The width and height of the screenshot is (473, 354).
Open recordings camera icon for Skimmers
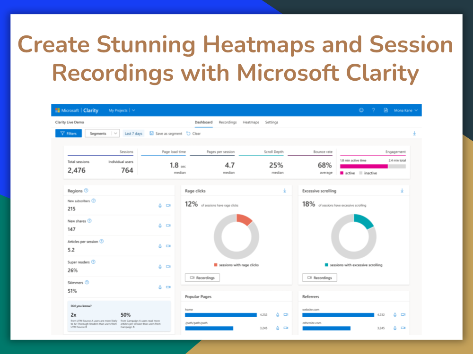168,287
